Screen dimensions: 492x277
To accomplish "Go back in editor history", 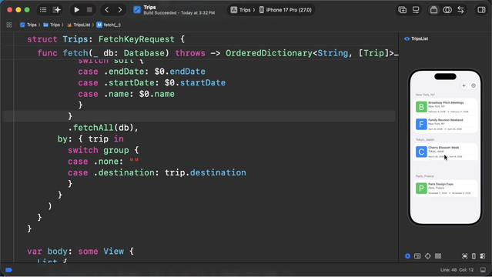I will [x=107, y=10].
